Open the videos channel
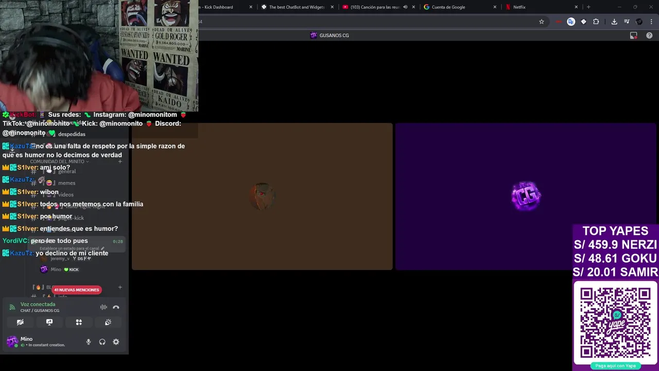The image size is (659, 371). tap(65, 195)
